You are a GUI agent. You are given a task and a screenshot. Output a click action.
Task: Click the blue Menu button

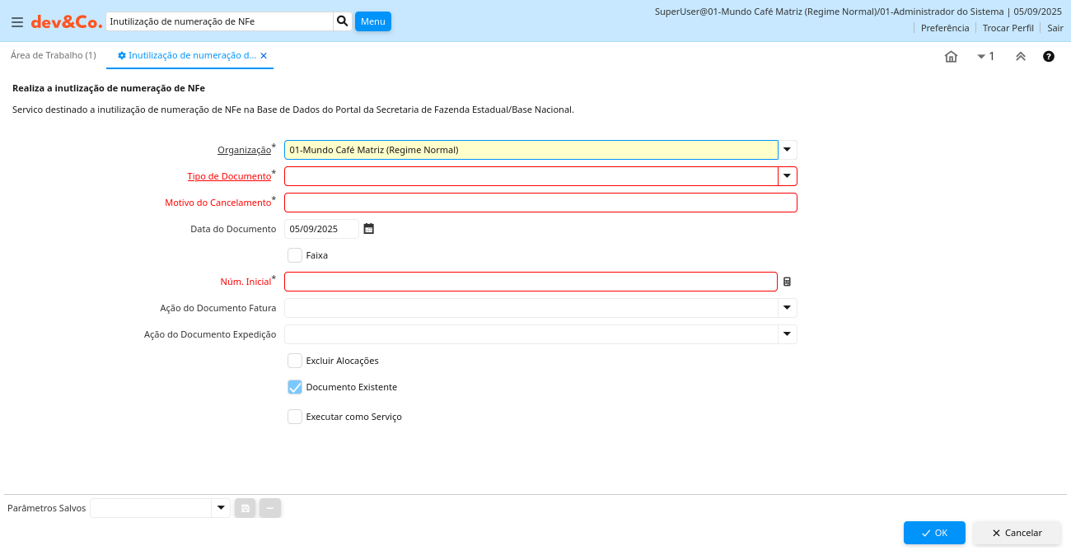point(372,21)
